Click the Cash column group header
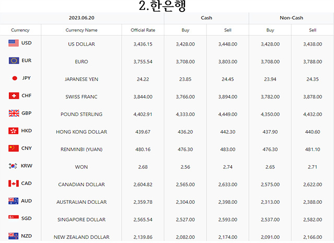This screenshot has width=334, height=243. click(207, 18)
